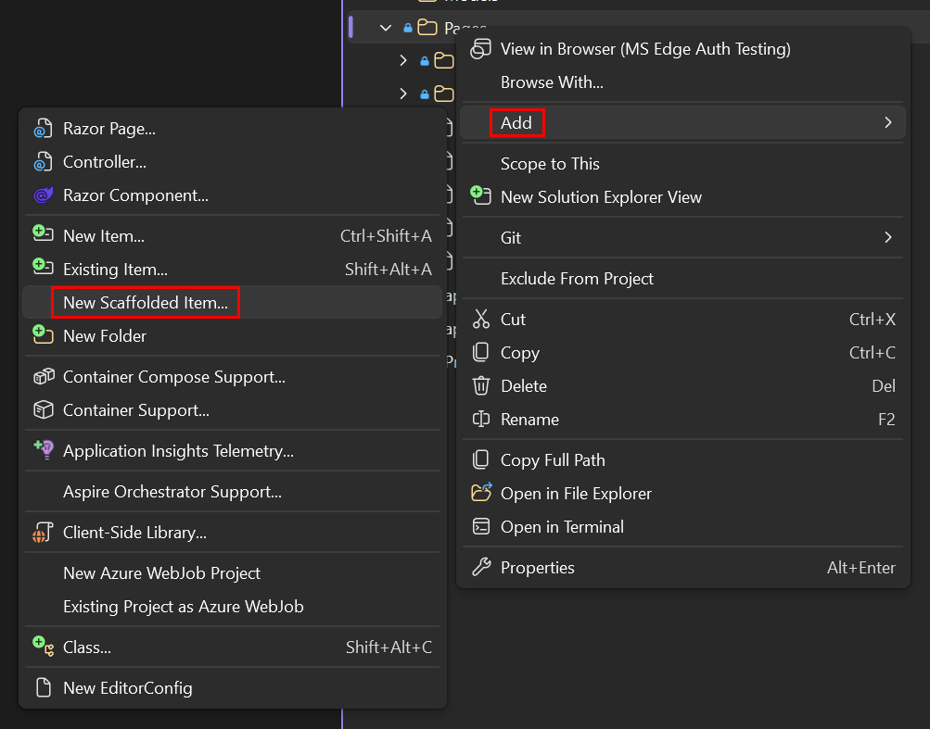930x729 pixels.
Task: Select New Azure WebJob Project
Action: 232,573
